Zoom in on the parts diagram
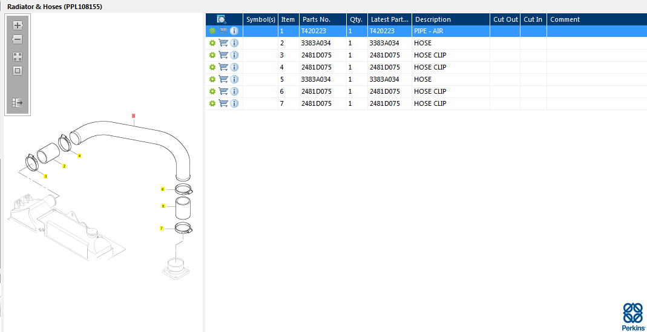 [18, 25]
